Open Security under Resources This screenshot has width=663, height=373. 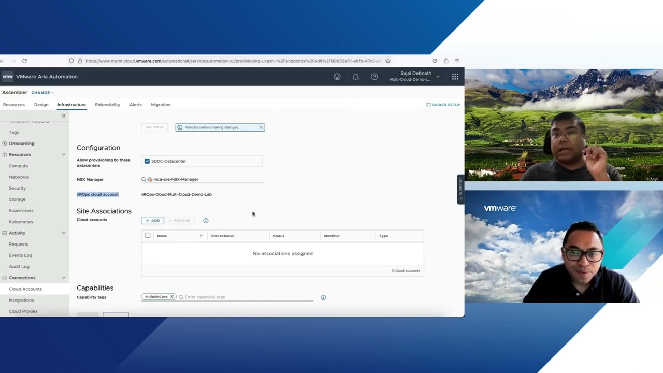[17, 188]
